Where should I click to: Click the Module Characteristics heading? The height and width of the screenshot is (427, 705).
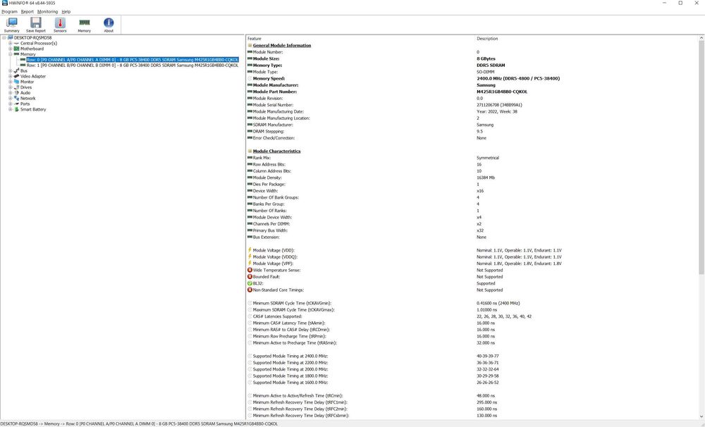pos(276,151)
